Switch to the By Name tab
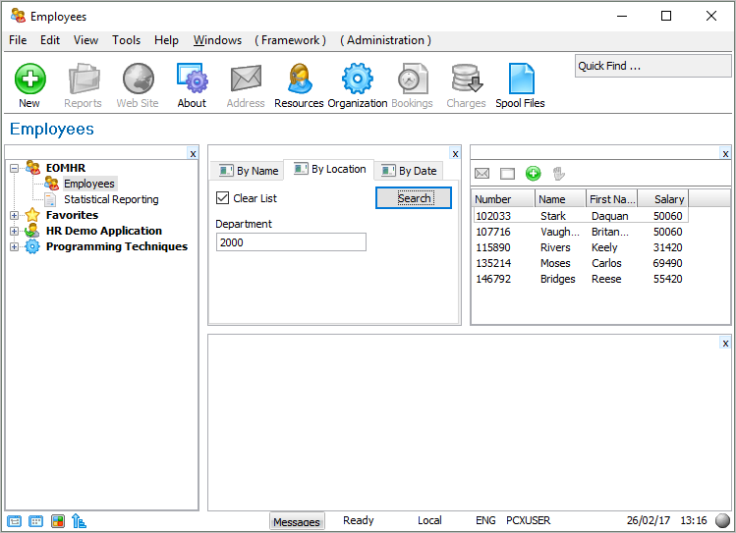The width and height of the screenshot is (736, 533). click(248, 171)
